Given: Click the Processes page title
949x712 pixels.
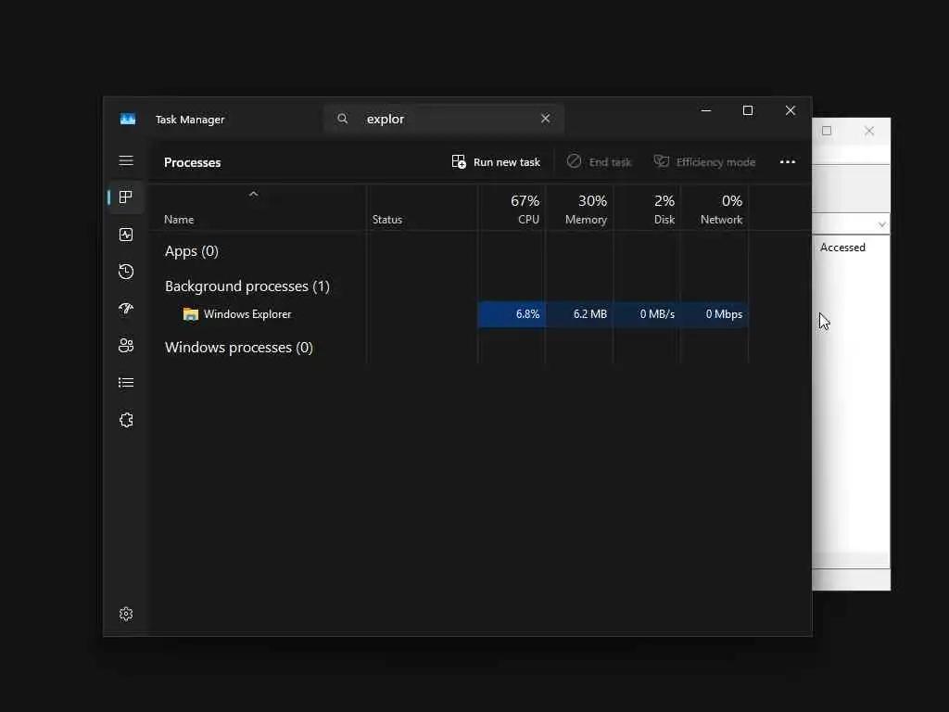Looking at the screenshot, I should click(192, 162).
